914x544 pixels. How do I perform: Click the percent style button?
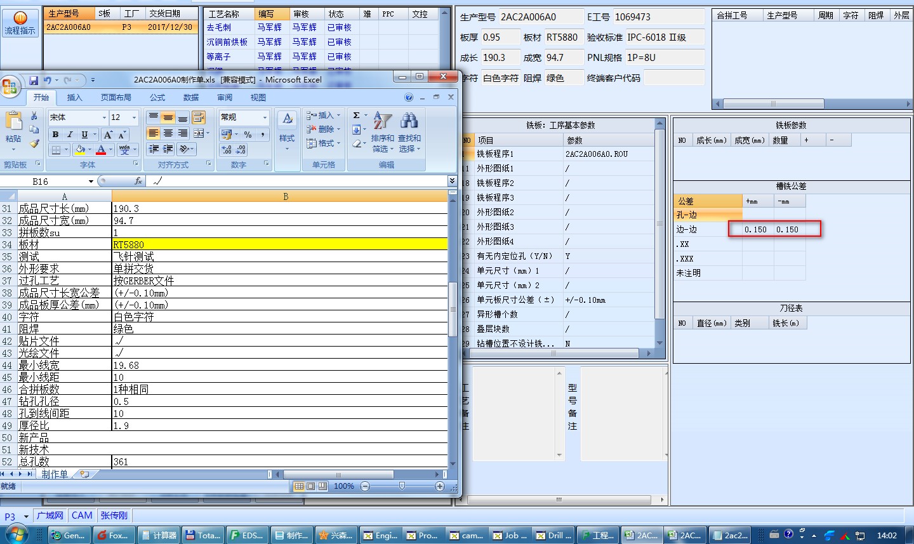[248, 135]
